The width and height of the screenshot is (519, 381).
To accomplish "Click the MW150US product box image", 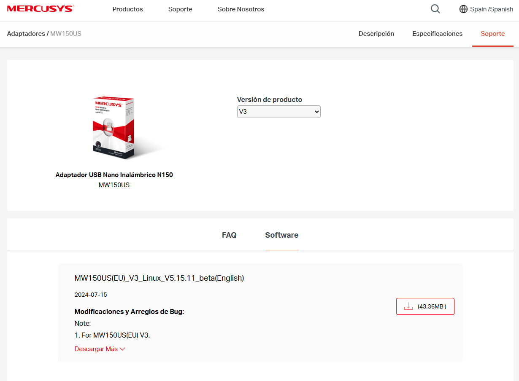I will (x=114, y=127).
